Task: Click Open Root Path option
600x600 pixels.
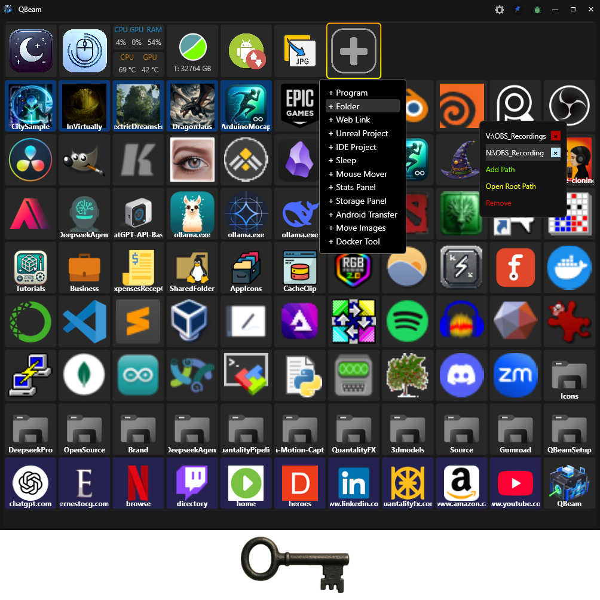Action: click(511, 186)
